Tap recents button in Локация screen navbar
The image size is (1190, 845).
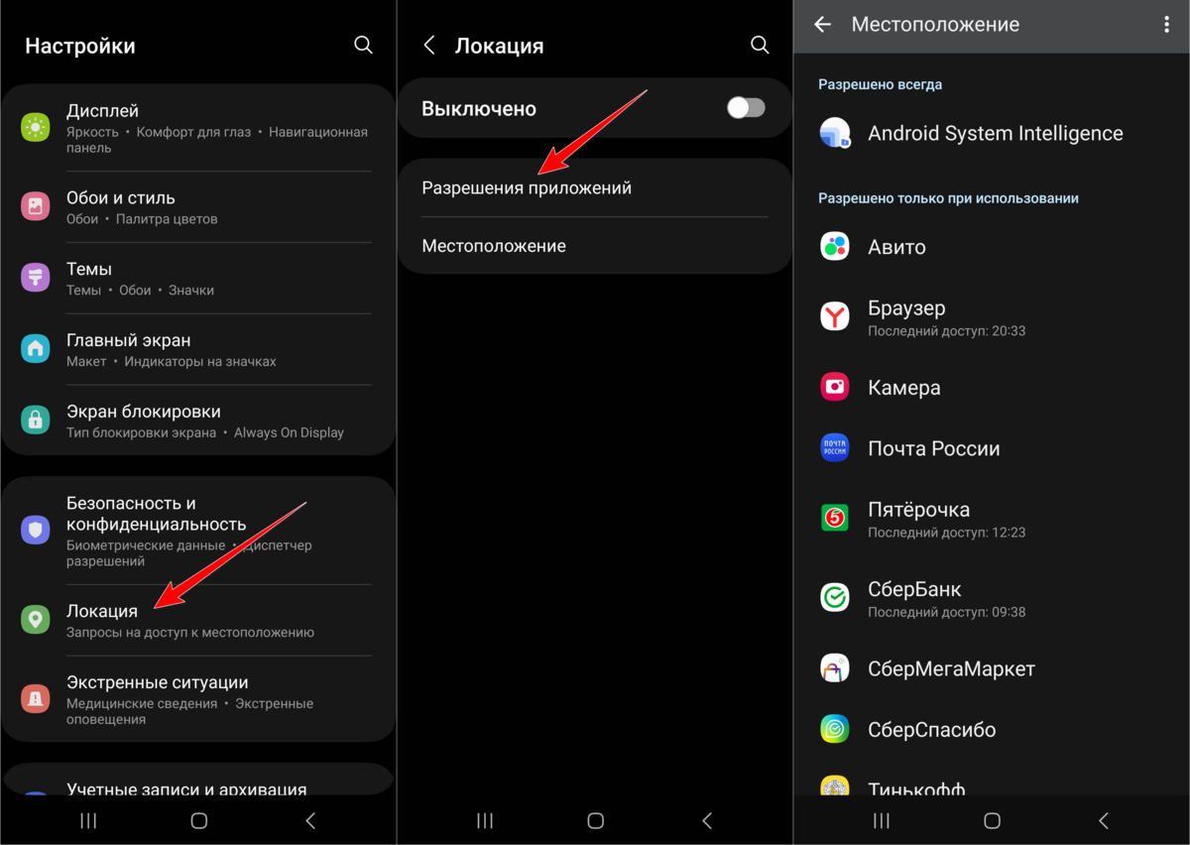(x=484, y=820)
